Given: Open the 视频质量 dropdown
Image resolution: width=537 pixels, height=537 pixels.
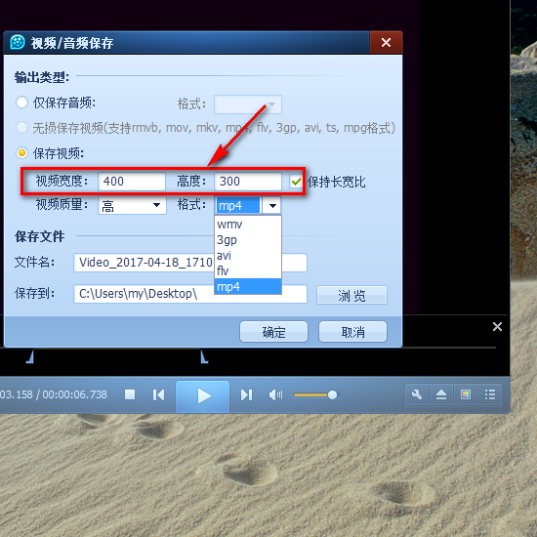Looking at the screenshot, I should point(132,205).
